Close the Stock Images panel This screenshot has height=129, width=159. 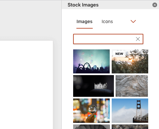click(x=155, y=5)
